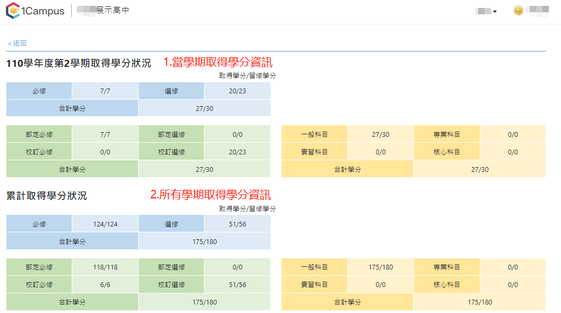
Task: Click the school name 展示高中
Action: tap(112, 11)
